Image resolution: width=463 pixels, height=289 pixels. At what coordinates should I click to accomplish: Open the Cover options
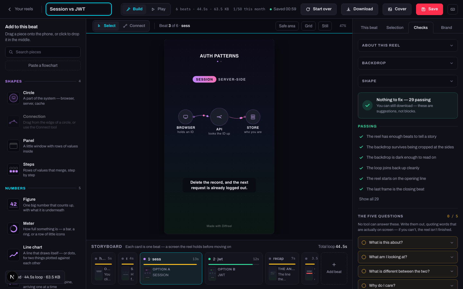coord(397,9)
